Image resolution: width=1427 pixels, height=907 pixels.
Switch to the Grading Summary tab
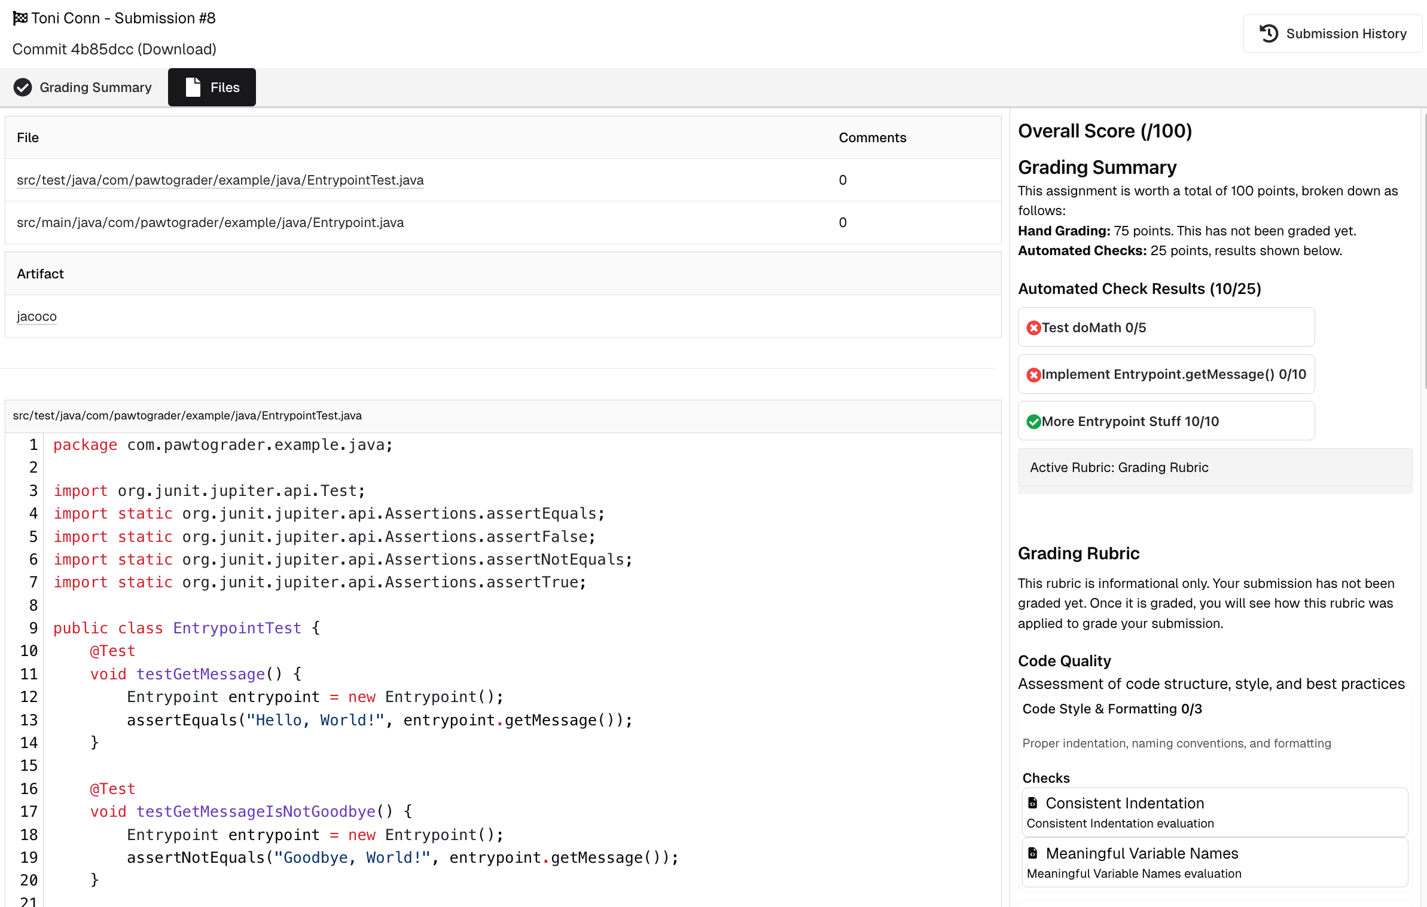96,87
